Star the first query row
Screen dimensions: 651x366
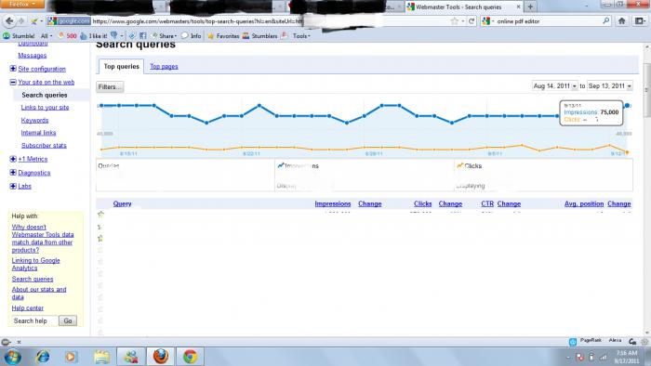100,215
